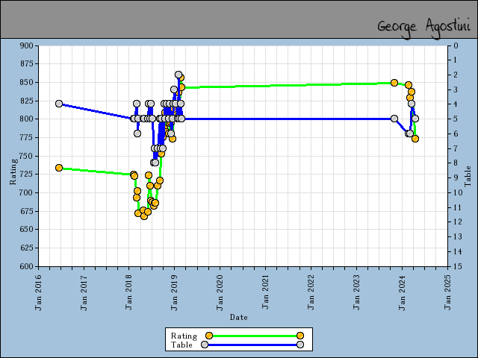This screenshot has width=478, height=358.
Task: Click the gray marker ending Table legend line
Action: (x=300, y=345)
